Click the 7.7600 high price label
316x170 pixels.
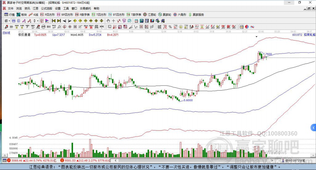click(268, 54)
